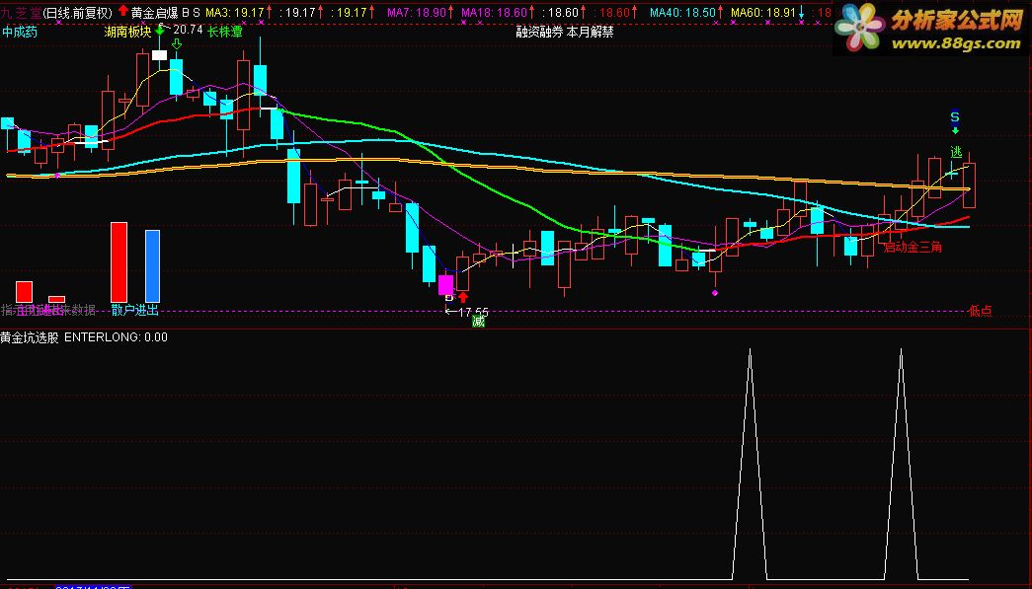Viewport: 1032px width, 589px height.
Task: Click the MA18: 18.60 readout
Action: (495, 12)
